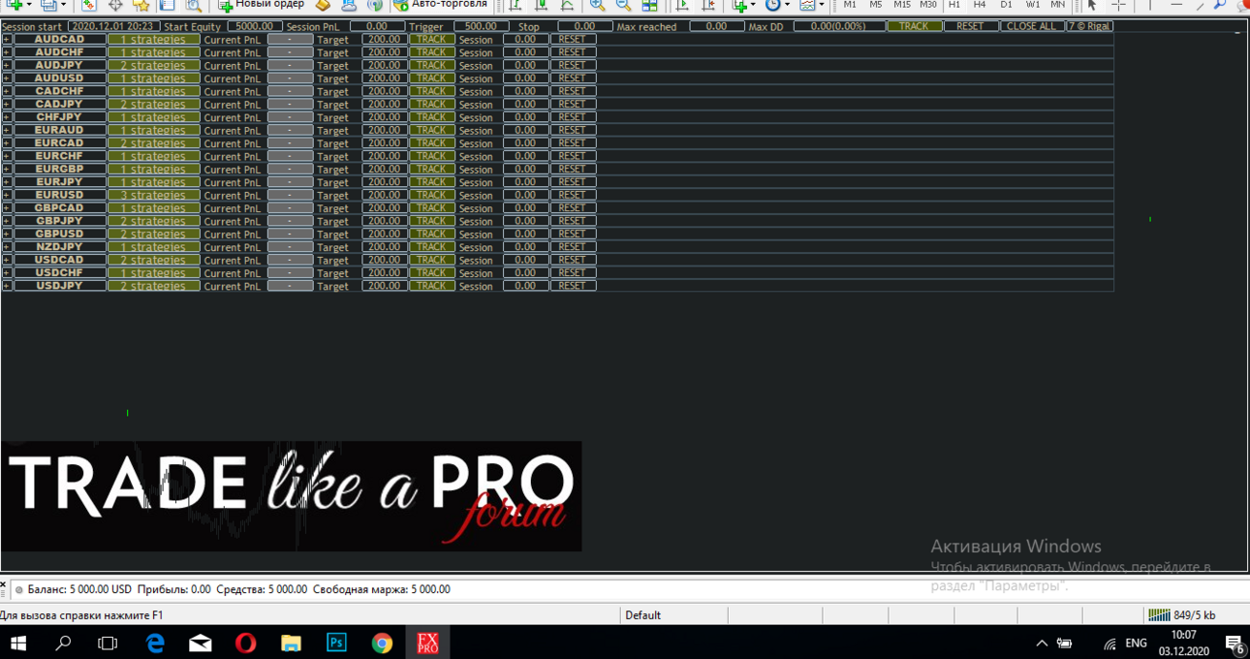Image resolution: width=1250 pixels, height=659 pixels.
Task: Tile chart windows using the grid icon
Action: pos(650,5)
